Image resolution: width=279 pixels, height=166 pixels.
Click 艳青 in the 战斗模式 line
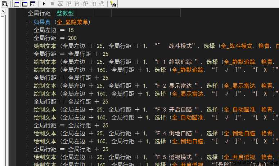coord(264,46)
